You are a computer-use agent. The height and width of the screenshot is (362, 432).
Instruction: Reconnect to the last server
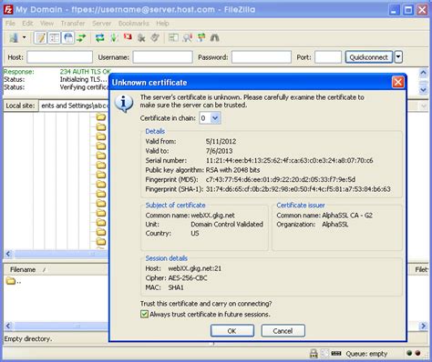[x=155, y=38]
